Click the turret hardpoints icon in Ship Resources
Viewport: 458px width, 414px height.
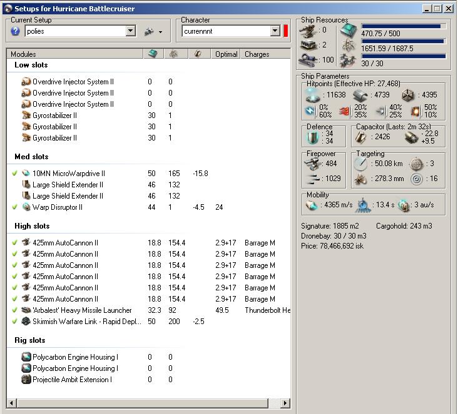point(308,31)
